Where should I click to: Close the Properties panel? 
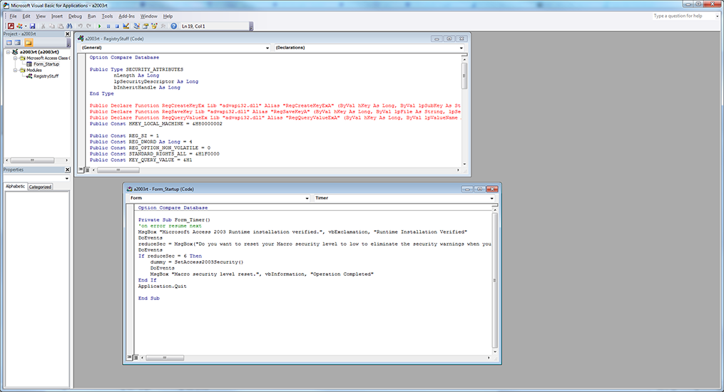(68, 170)
